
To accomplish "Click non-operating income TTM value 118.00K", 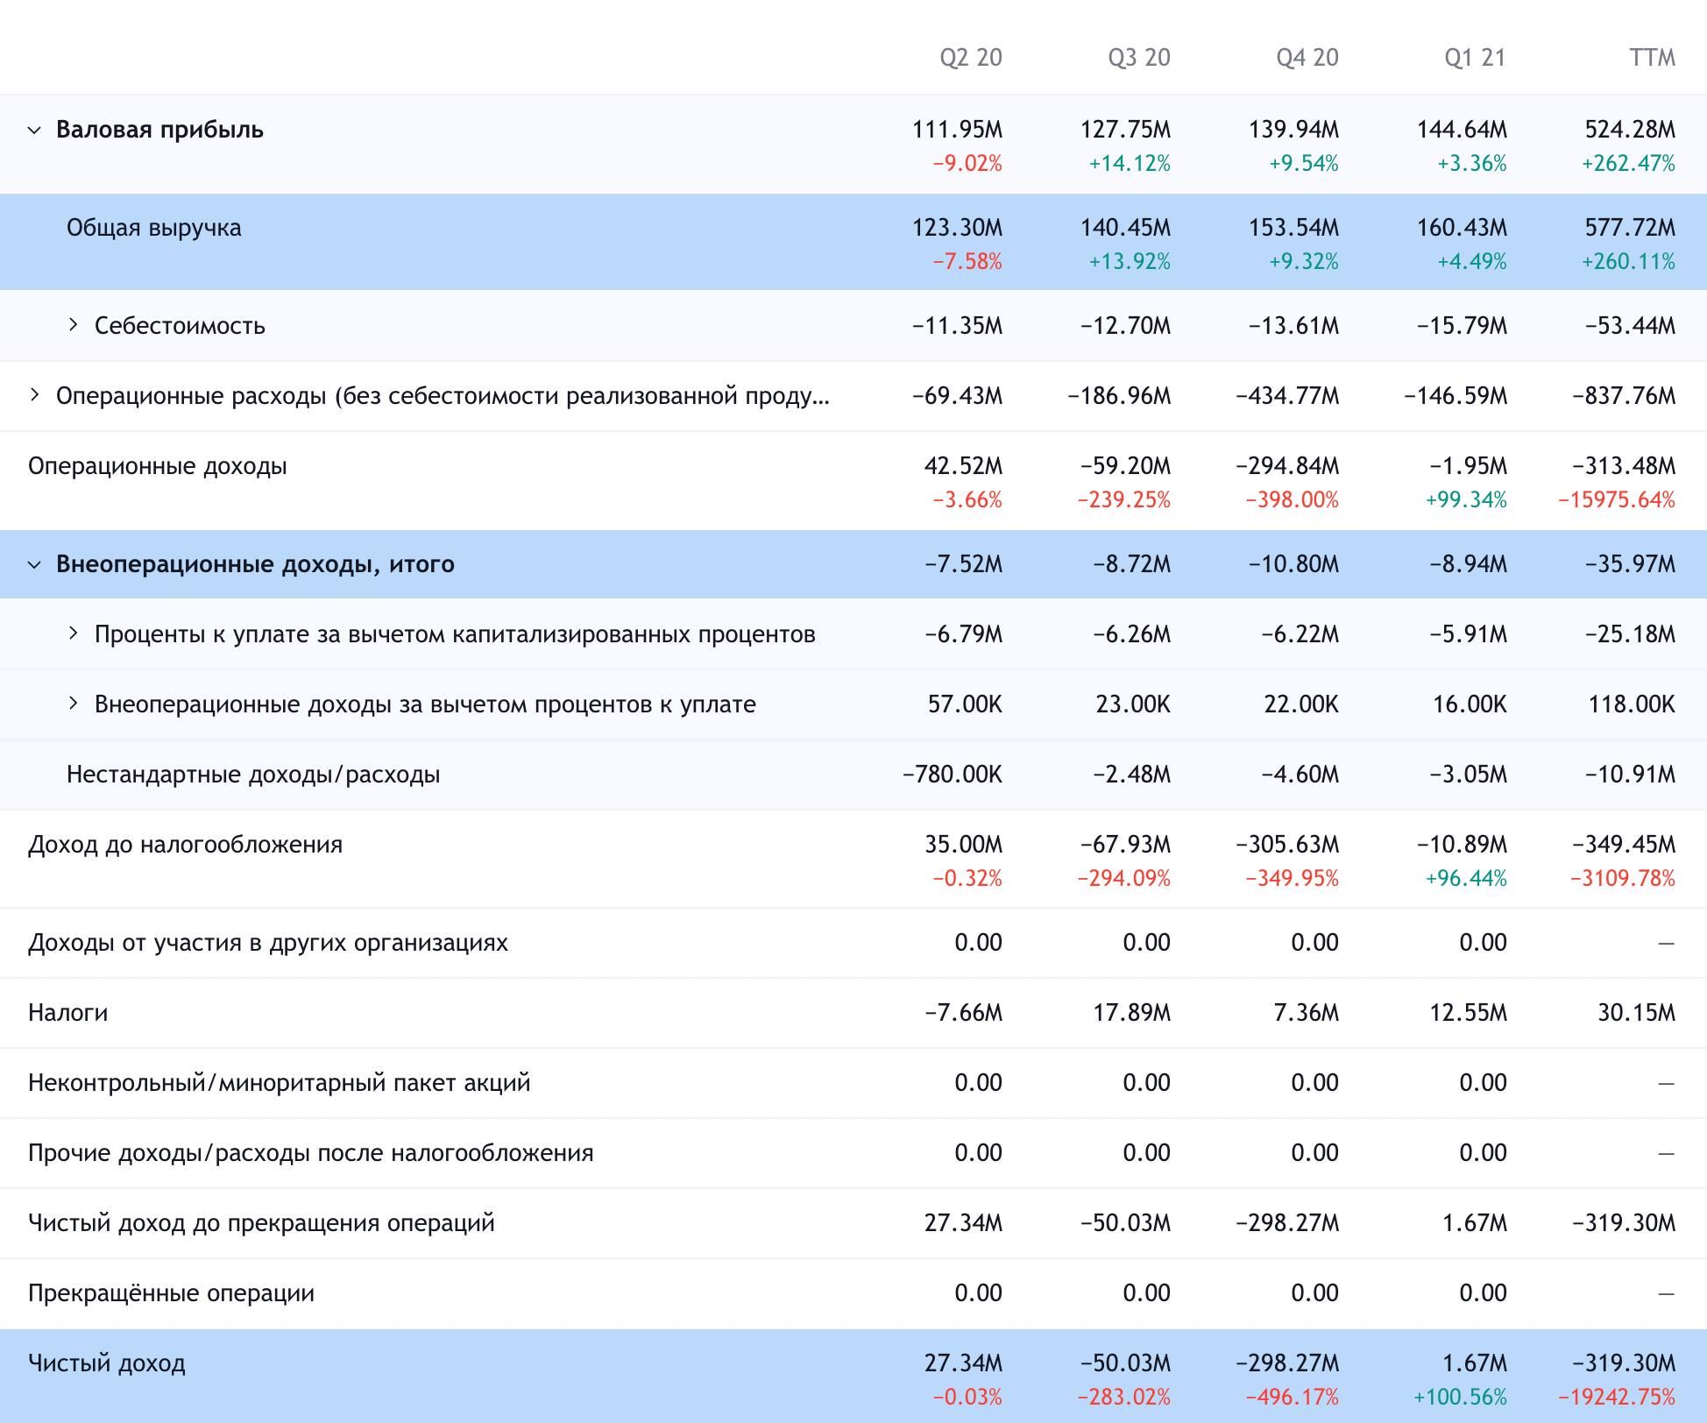I will pyautogui.click(x=1632, y=704).
